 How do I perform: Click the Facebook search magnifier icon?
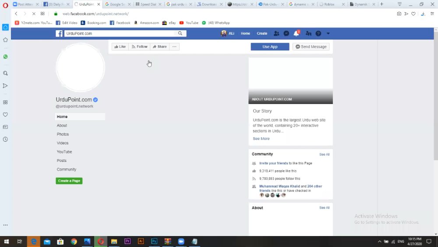click(x=180, y=33)
